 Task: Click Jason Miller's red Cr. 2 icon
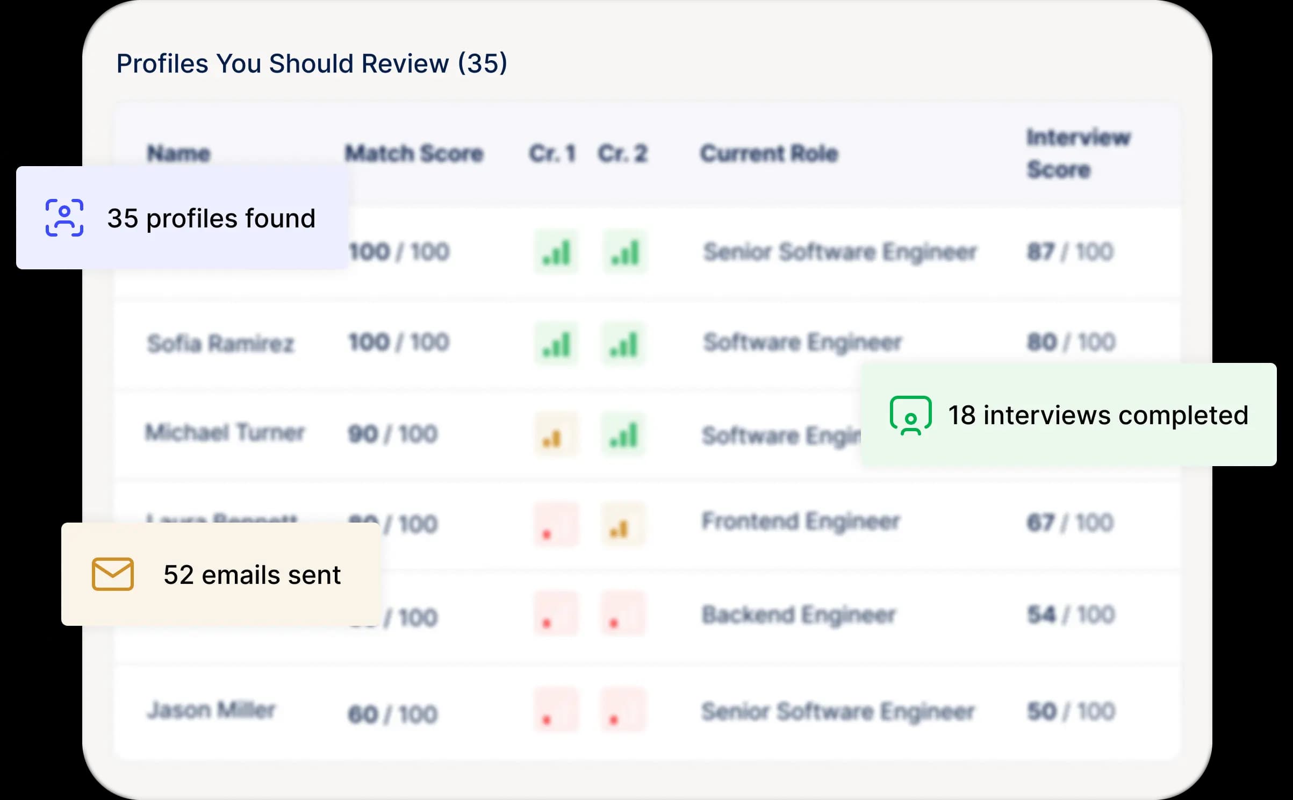622,710
